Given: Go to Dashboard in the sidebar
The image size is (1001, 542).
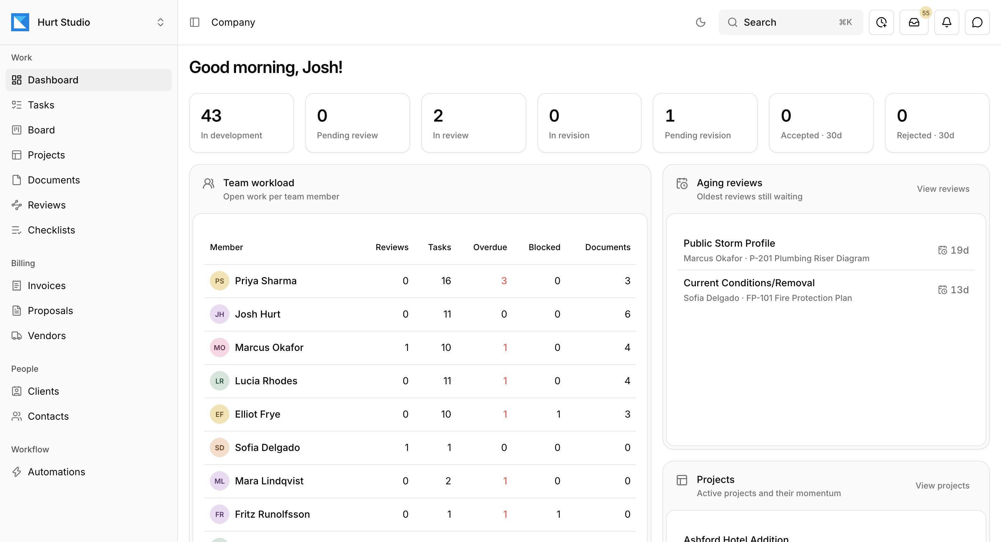Looking at the screenshot, I should pyautogui.click(x=89, y=80).
